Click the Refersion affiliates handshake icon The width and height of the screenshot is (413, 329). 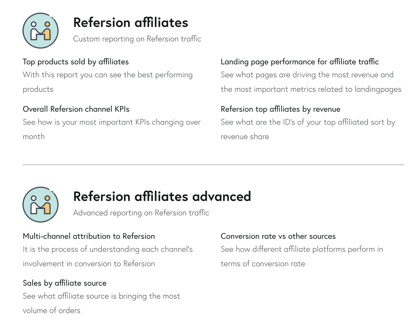pos(40,31)
